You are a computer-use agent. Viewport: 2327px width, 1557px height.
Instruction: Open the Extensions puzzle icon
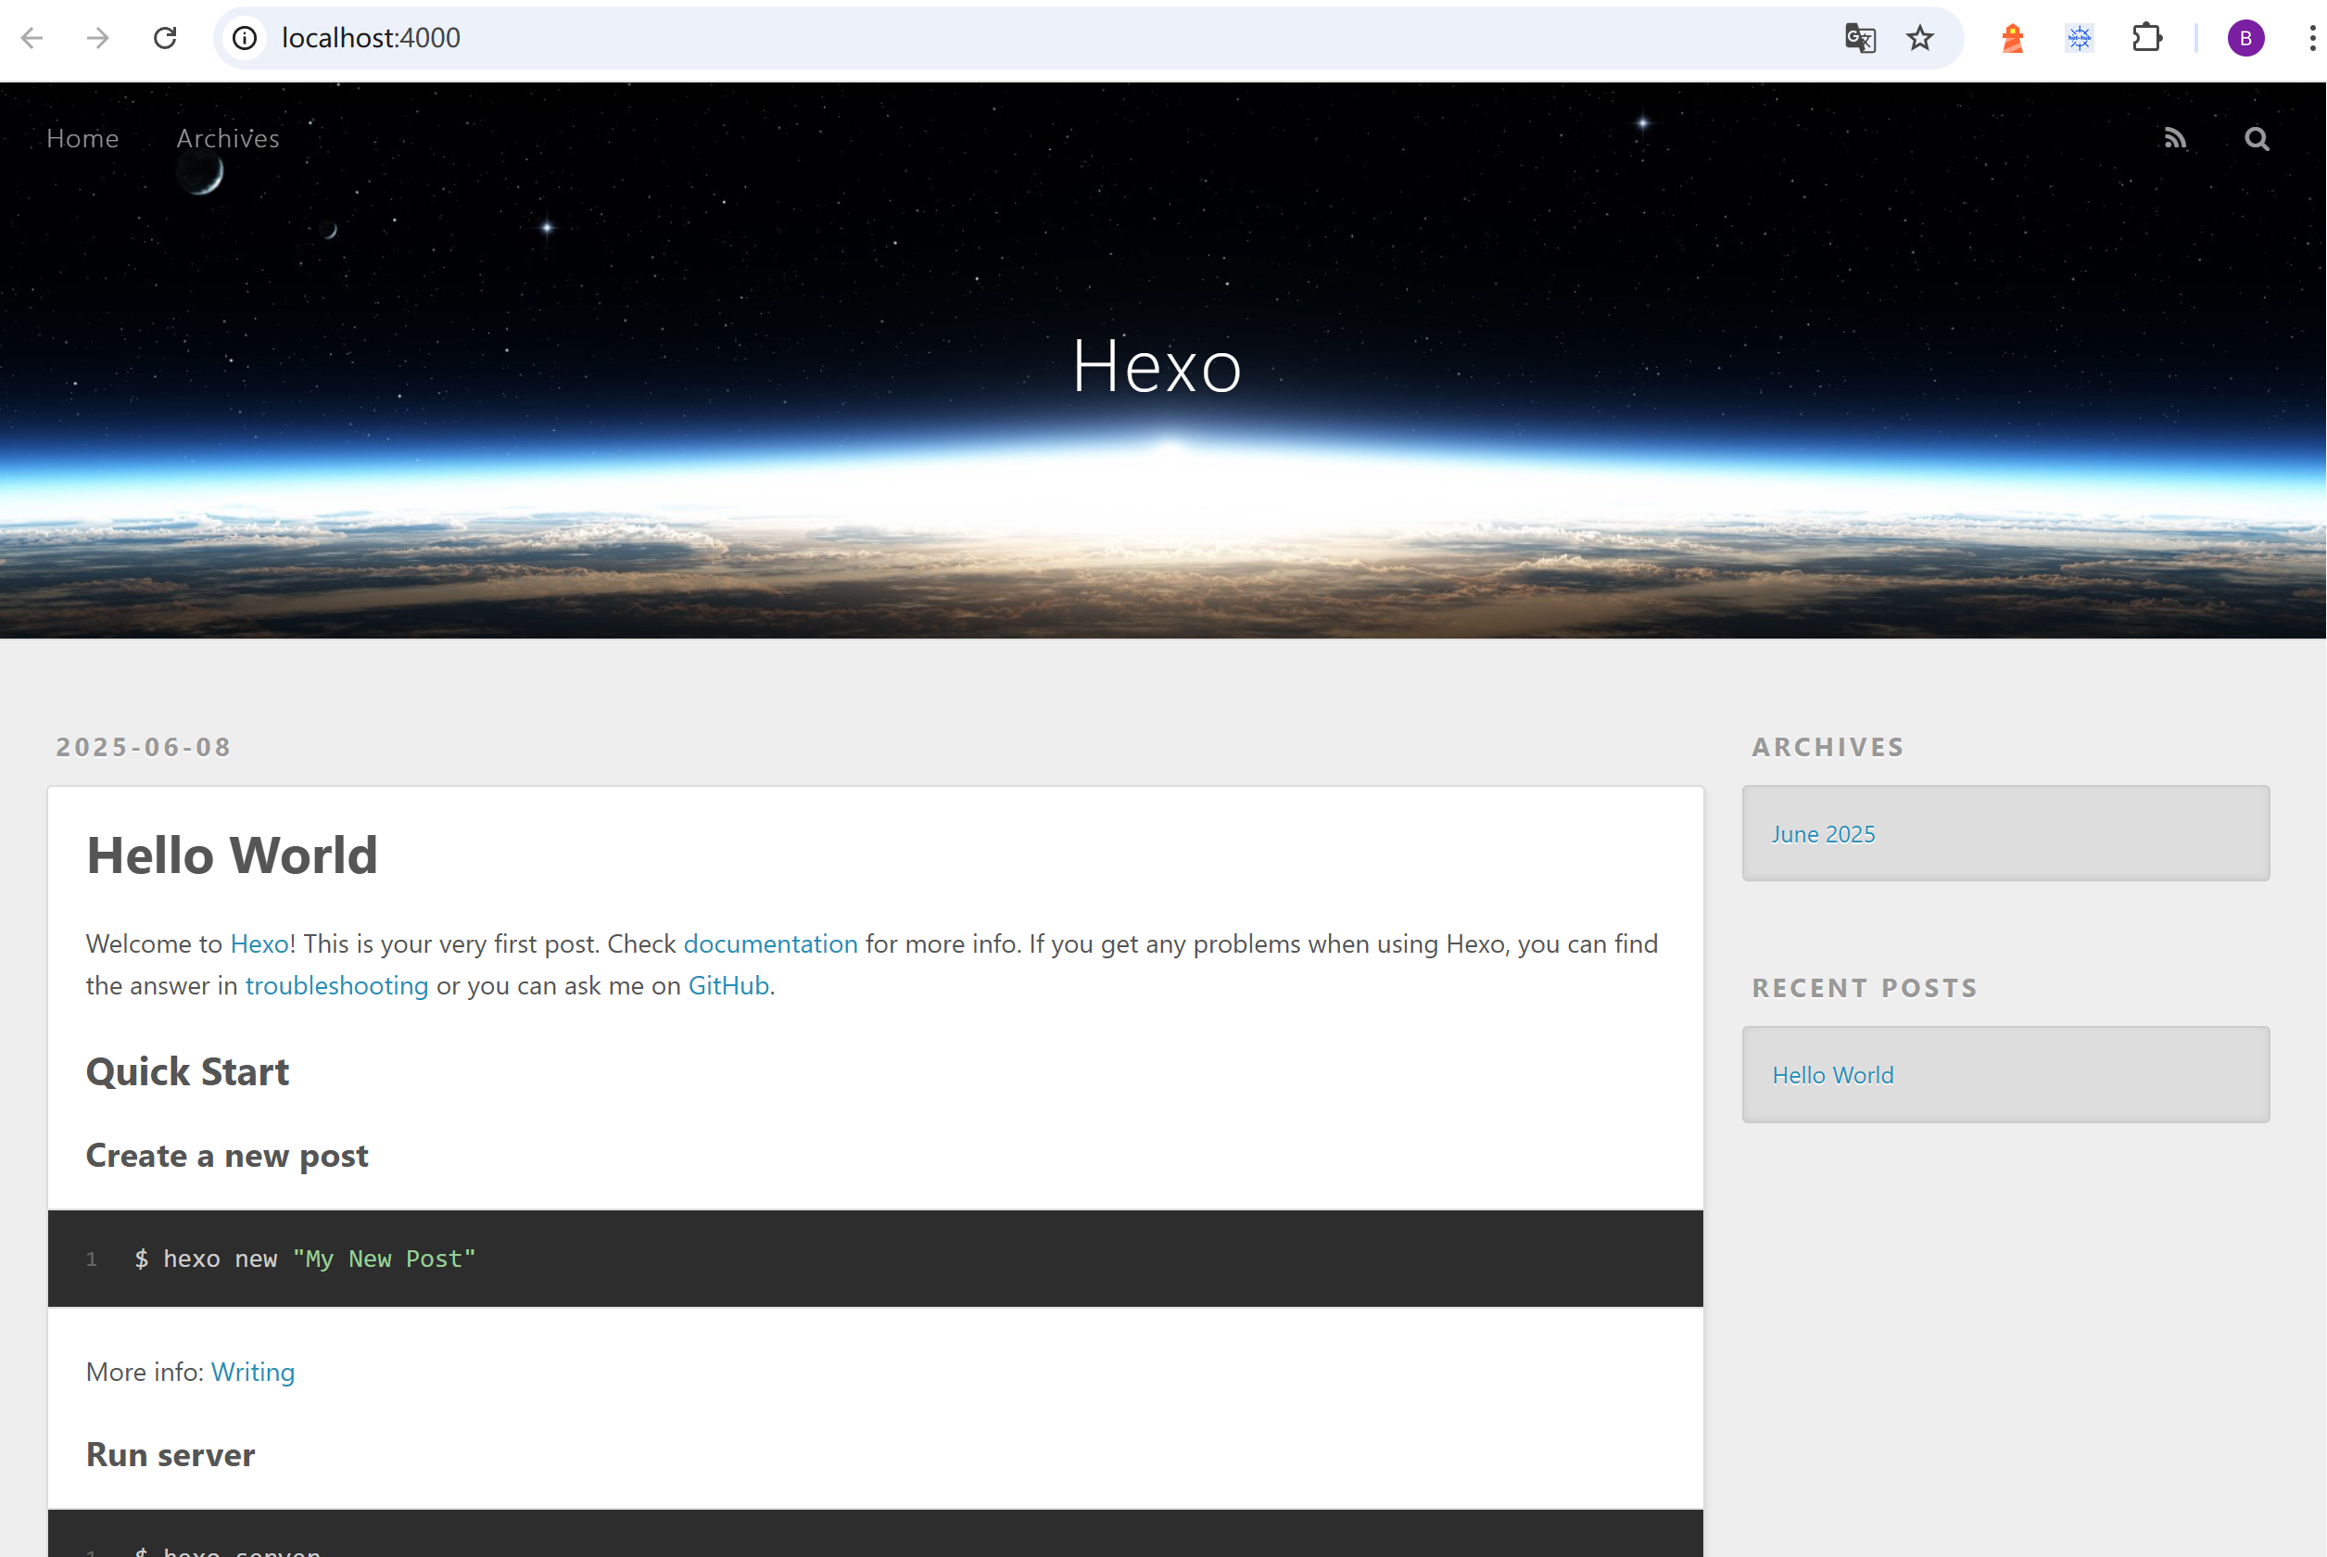pyautogui.click(x=2146, y=38)
